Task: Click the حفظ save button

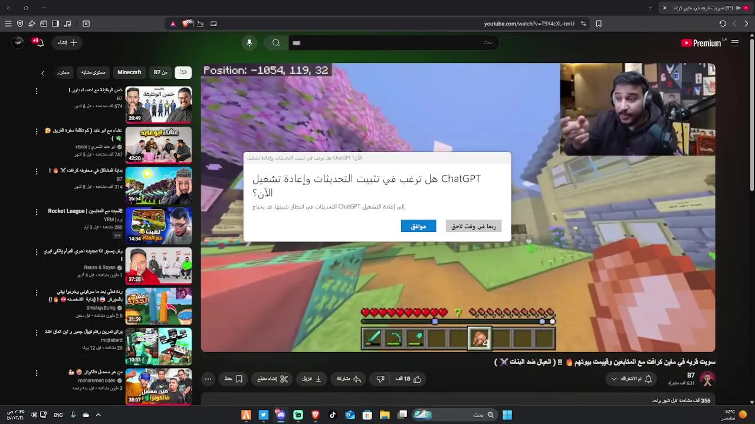Action: coord(234,379)
